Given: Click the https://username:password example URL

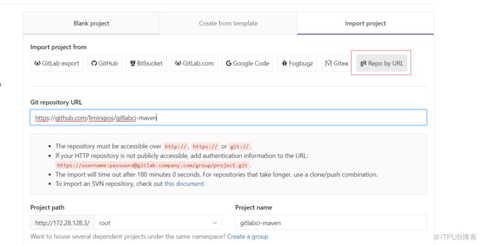Looking at the screenshot, I should (152, 165).
